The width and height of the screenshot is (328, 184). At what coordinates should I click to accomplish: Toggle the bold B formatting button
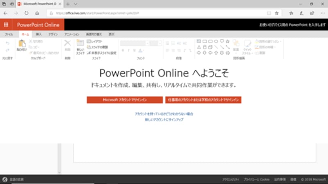tap(123, 50)
